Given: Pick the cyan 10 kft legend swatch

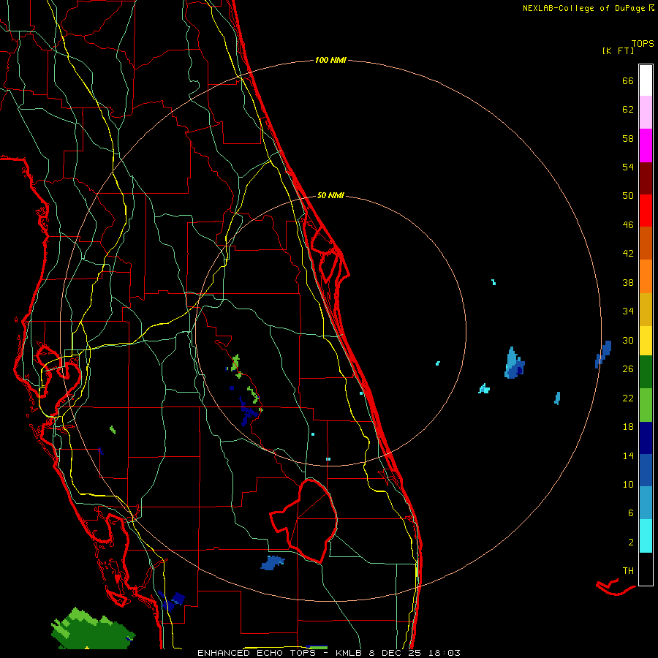Looking at the screenshot, I should [x=646, y=536].
